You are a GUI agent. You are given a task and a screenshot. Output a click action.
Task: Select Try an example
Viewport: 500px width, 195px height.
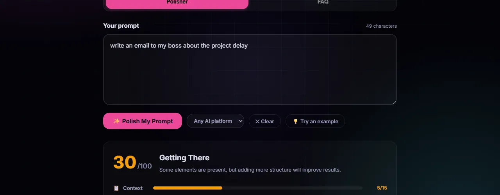tap(319, 121)
